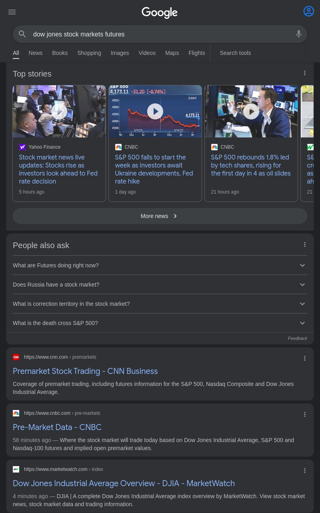Switch to the Images tab
Screen dimensions: 320x513
(120, 53)
